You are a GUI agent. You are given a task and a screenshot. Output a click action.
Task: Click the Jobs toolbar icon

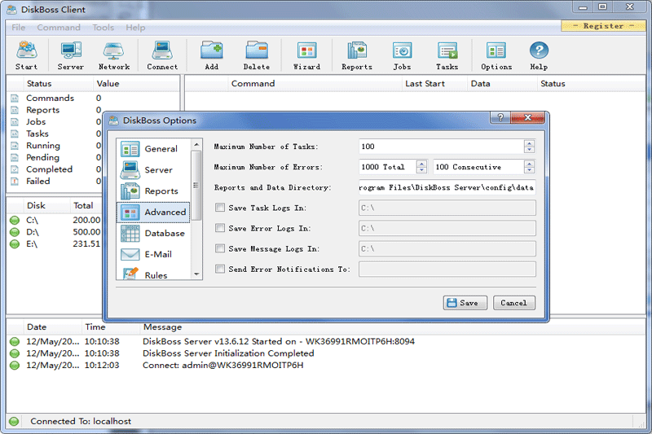point(402,55)
